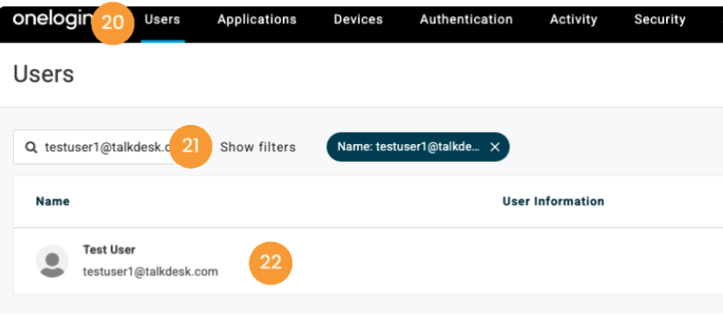Switch to the Security menu
The height and width of the screenshot is (319, 723).
(x=660, y=19)
